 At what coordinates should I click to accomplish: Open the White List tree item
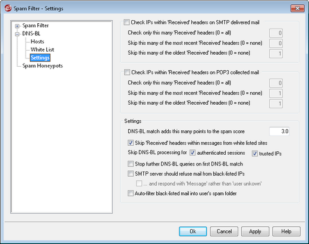[x=42, y=49]
